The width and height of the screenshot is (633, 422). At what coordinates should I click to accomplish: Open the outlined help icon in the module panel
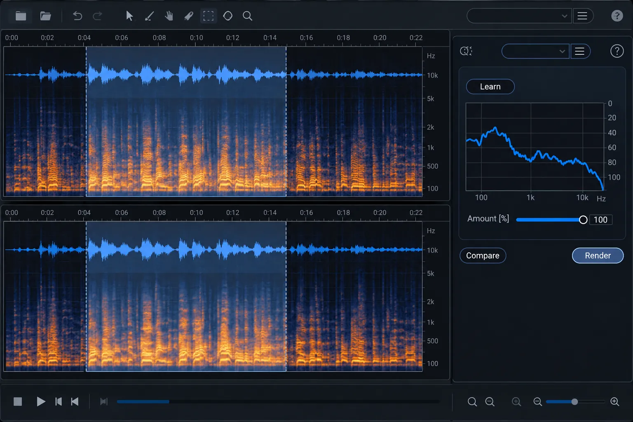[x=617, y=51]
